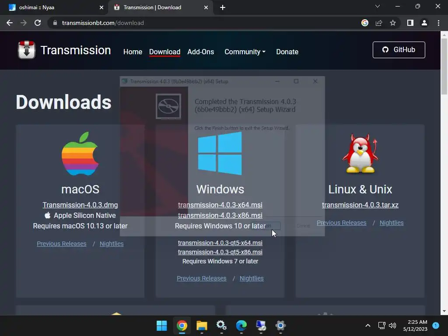Click the scrollbar down arrow
This screenshot has height=336, width=448.
pyautogui.click(x=444, y=311)
